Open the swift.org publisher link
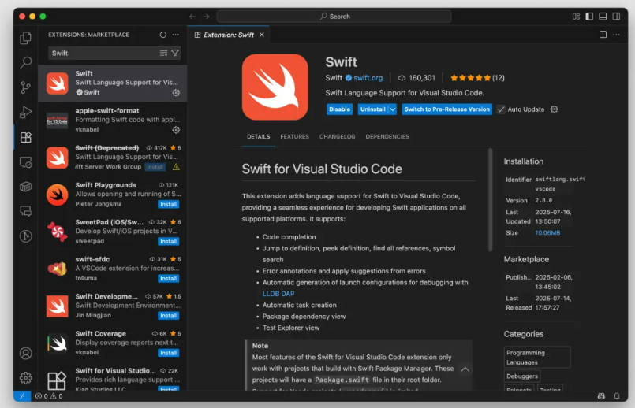Viewport: 635px width, 408px height. pyautogui.click(x=368, y=78)
